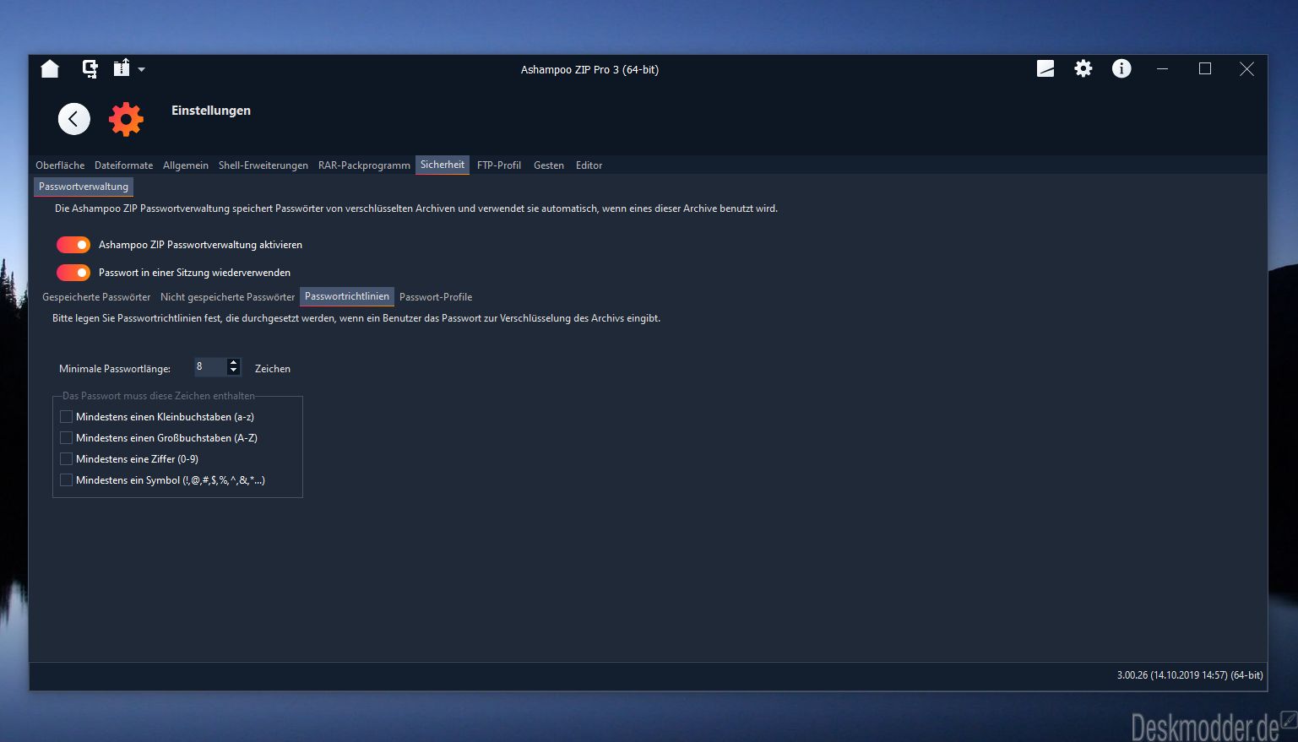The height and width of the screenshot is (742, 1298).
Task: Toggle Passwort in einer Sitzung wiederverwenden
Action: tap(73, 273)
